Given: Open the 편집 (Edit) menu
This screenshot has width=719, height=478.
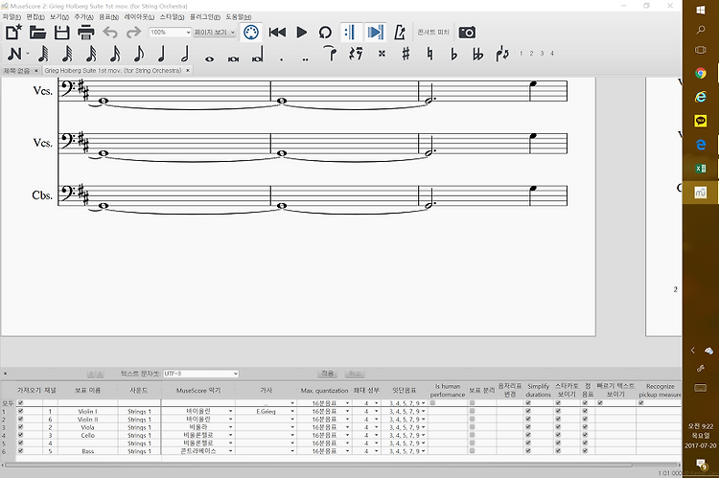Looking at the screenshot, I should click(x=35, y=17).
